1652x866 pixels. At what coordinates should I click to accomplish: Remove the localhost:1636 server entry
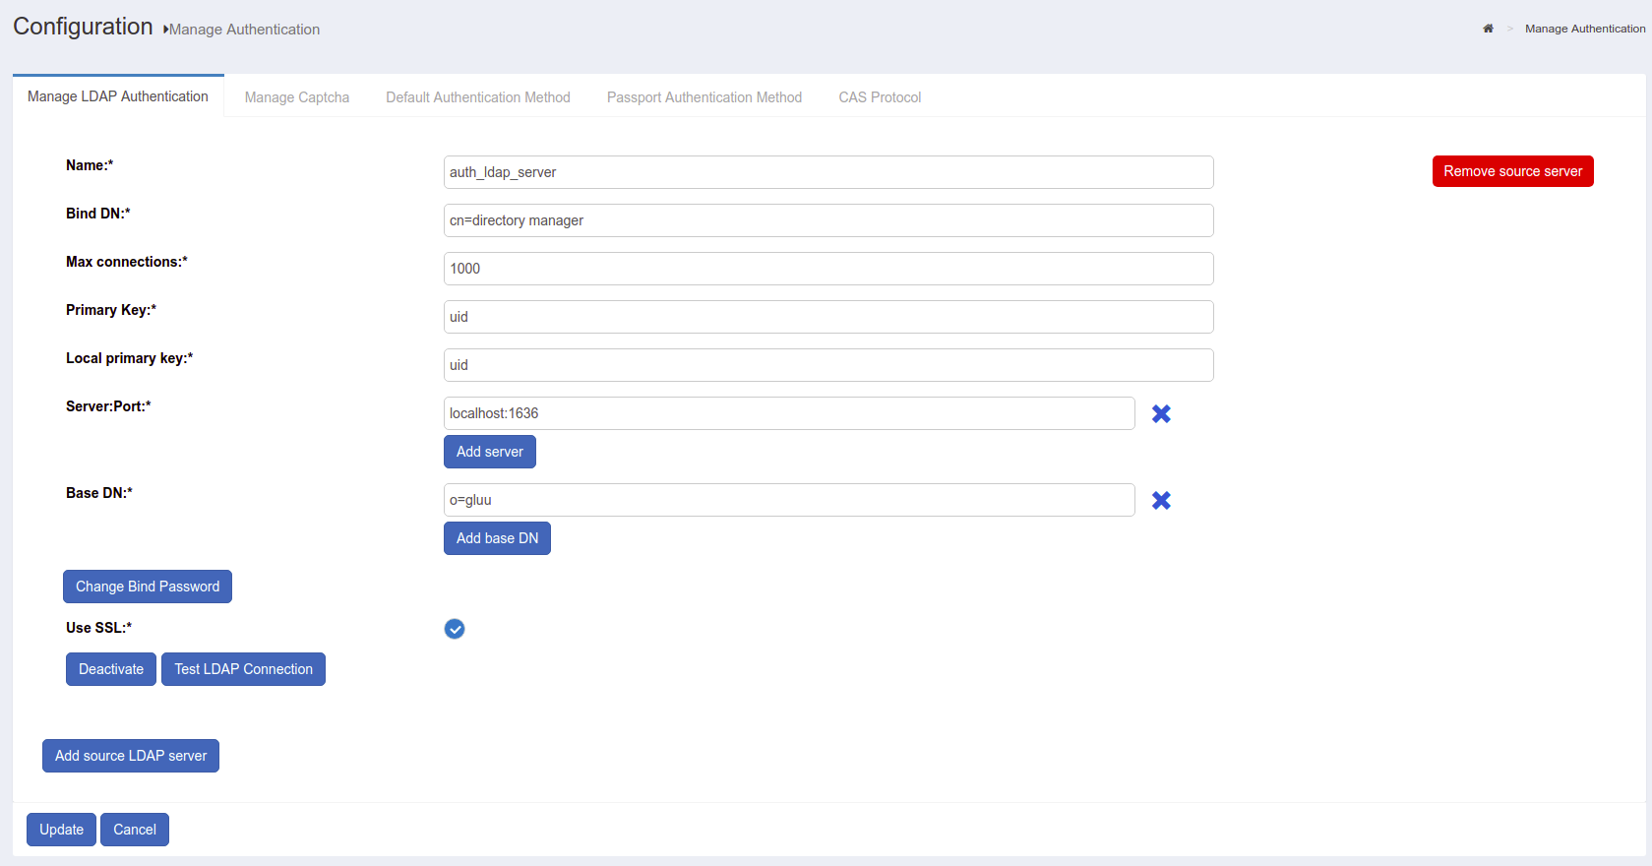[1161, 414]
